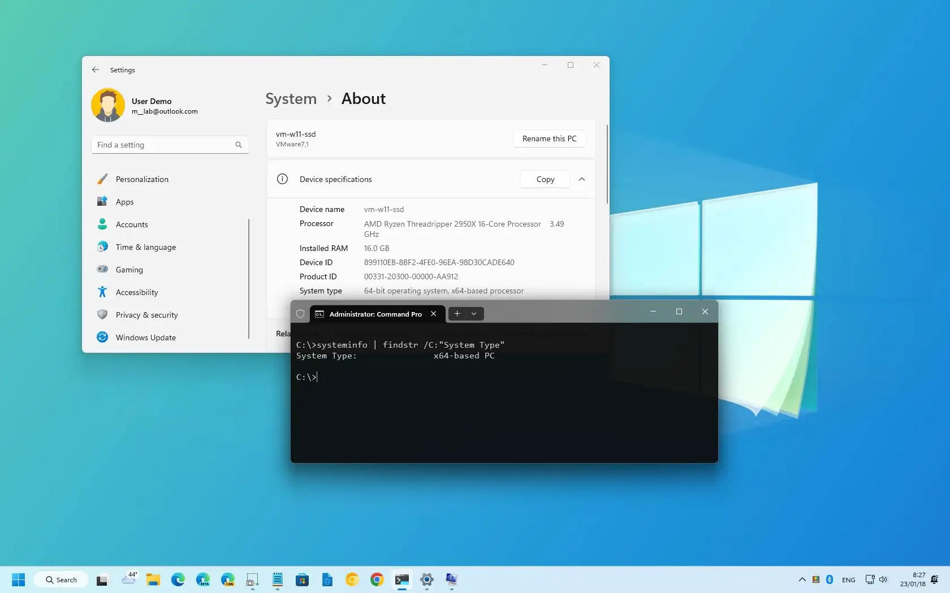Select the Windows Update icon
This screenshot has height=593, width=950.
(102, 337)
